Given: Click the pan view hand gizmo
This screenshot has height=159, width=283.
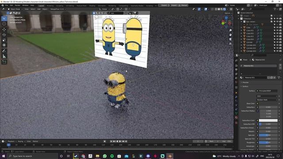Looking at the screenshot, I should click(x=230, y=34).
